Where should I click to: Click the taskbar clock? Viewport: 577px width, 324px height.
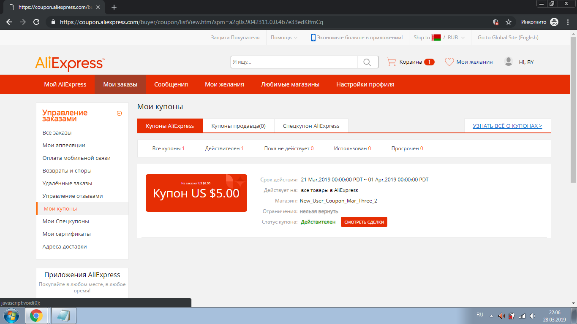coord(554,316)
